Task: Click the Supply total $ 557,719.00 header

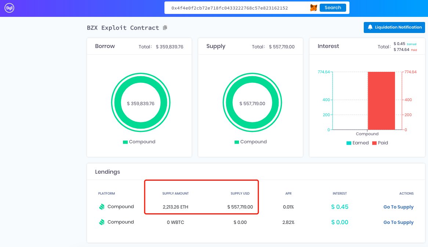Action: [x=282, y=47]
